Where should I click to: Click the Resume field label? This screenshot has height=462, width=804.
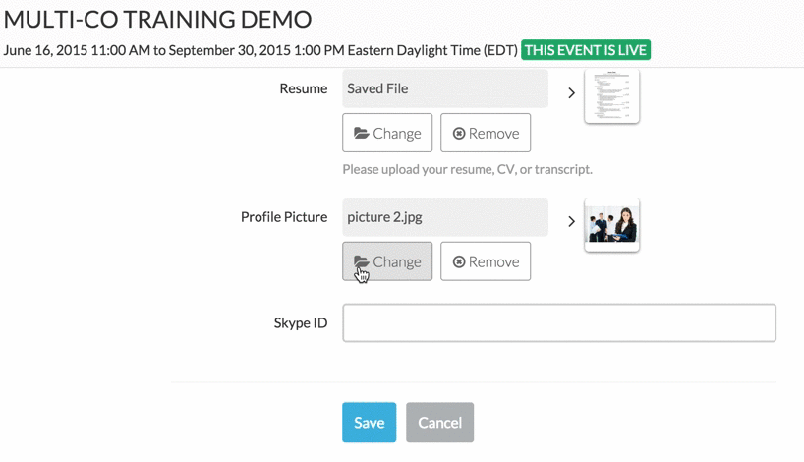tap(303, 88)
